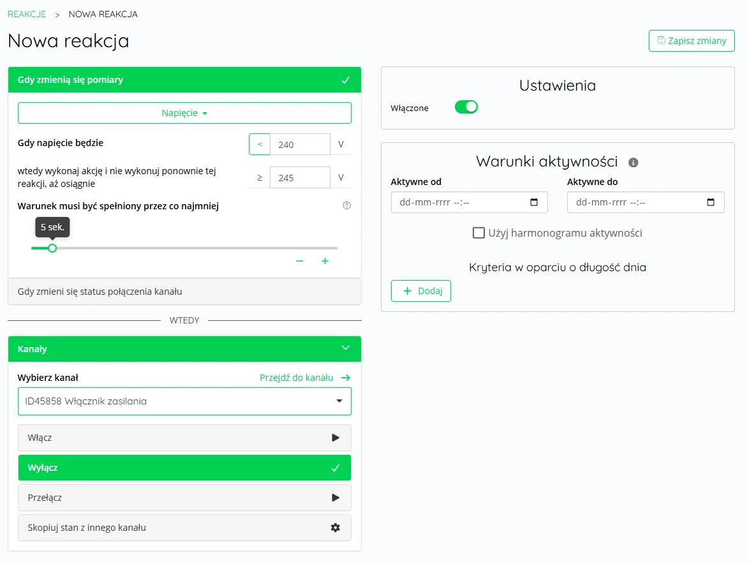Toggle the less-than comparison operator button

260,144
